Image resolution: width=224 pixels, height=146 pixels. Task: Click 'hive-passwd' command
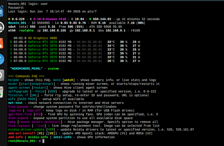click(18, 107)
